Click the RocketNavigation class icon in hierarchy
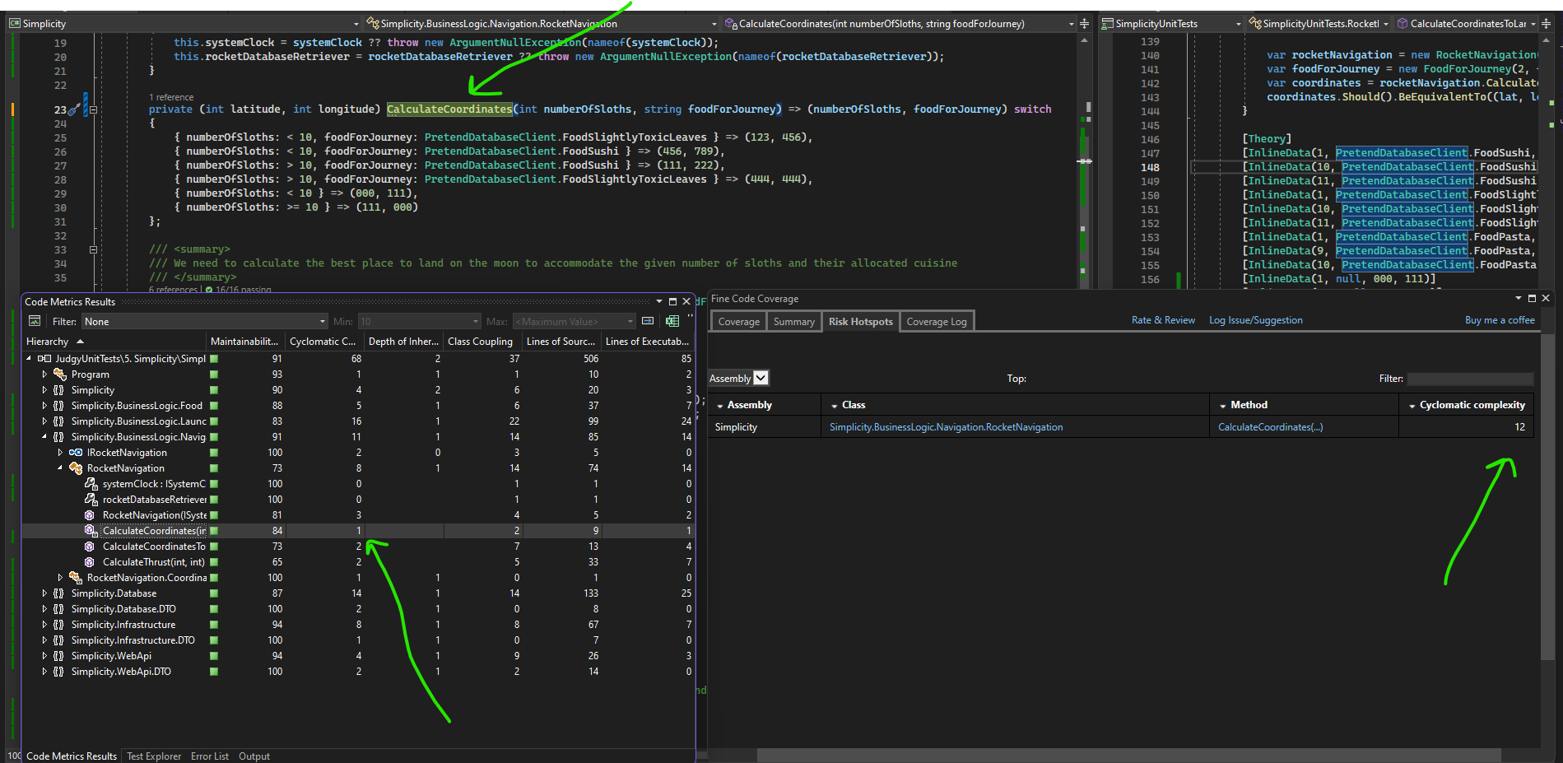 76,468
